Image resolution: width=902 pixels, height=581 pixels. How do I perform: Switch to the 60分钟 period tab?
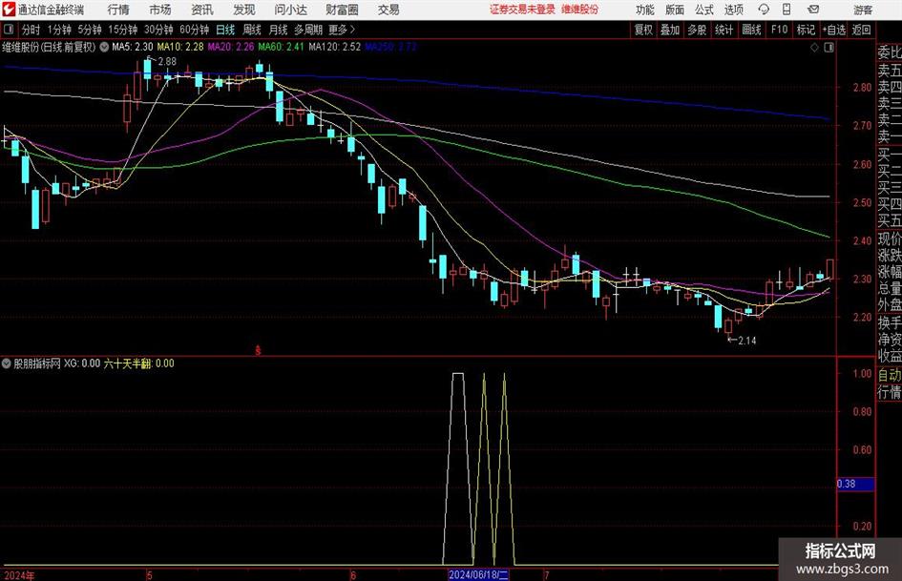click(195, 30)
